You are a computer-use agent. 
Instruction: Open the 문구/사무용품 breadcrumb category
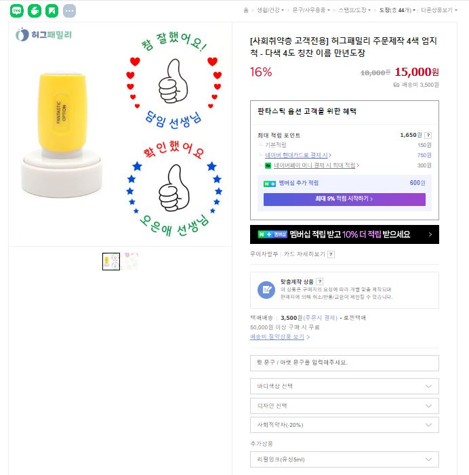coord(310,10)
